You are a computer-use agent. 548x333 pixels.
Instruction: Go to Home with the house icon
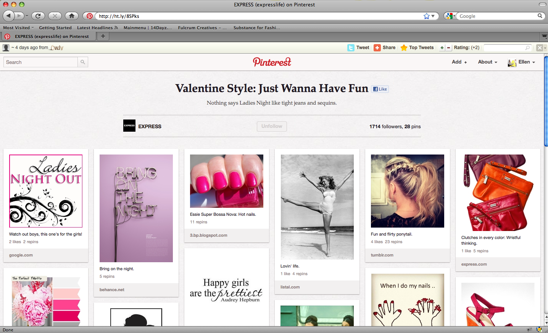click(x=71, y=16)
